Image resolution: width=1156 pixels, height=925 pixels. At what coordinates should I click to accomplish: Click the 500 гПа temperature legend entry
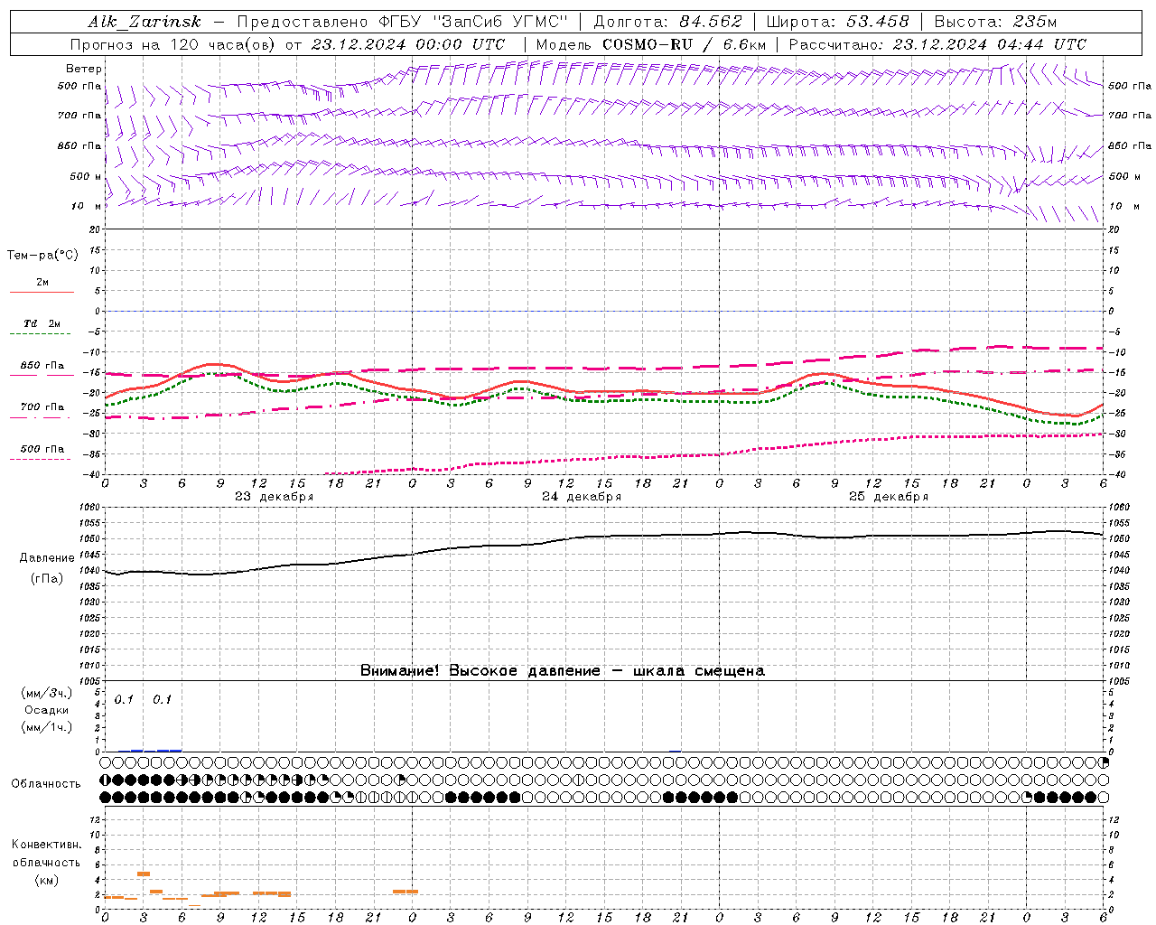point(42,449)
